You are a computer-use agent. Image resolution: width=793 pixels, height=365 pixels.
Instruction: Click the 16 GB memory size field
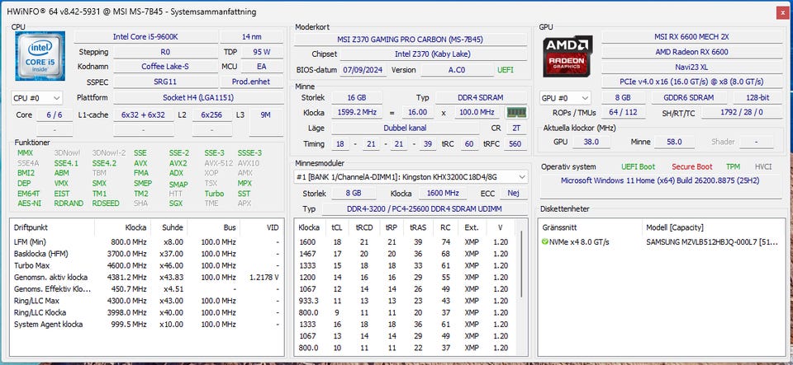pyautogui.click(x=356, y=98)
